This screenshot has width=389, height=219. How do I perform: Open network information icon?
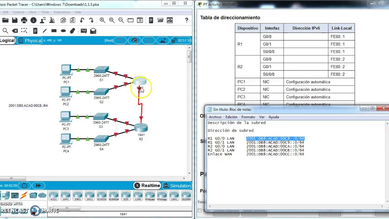tap(33, 20)
